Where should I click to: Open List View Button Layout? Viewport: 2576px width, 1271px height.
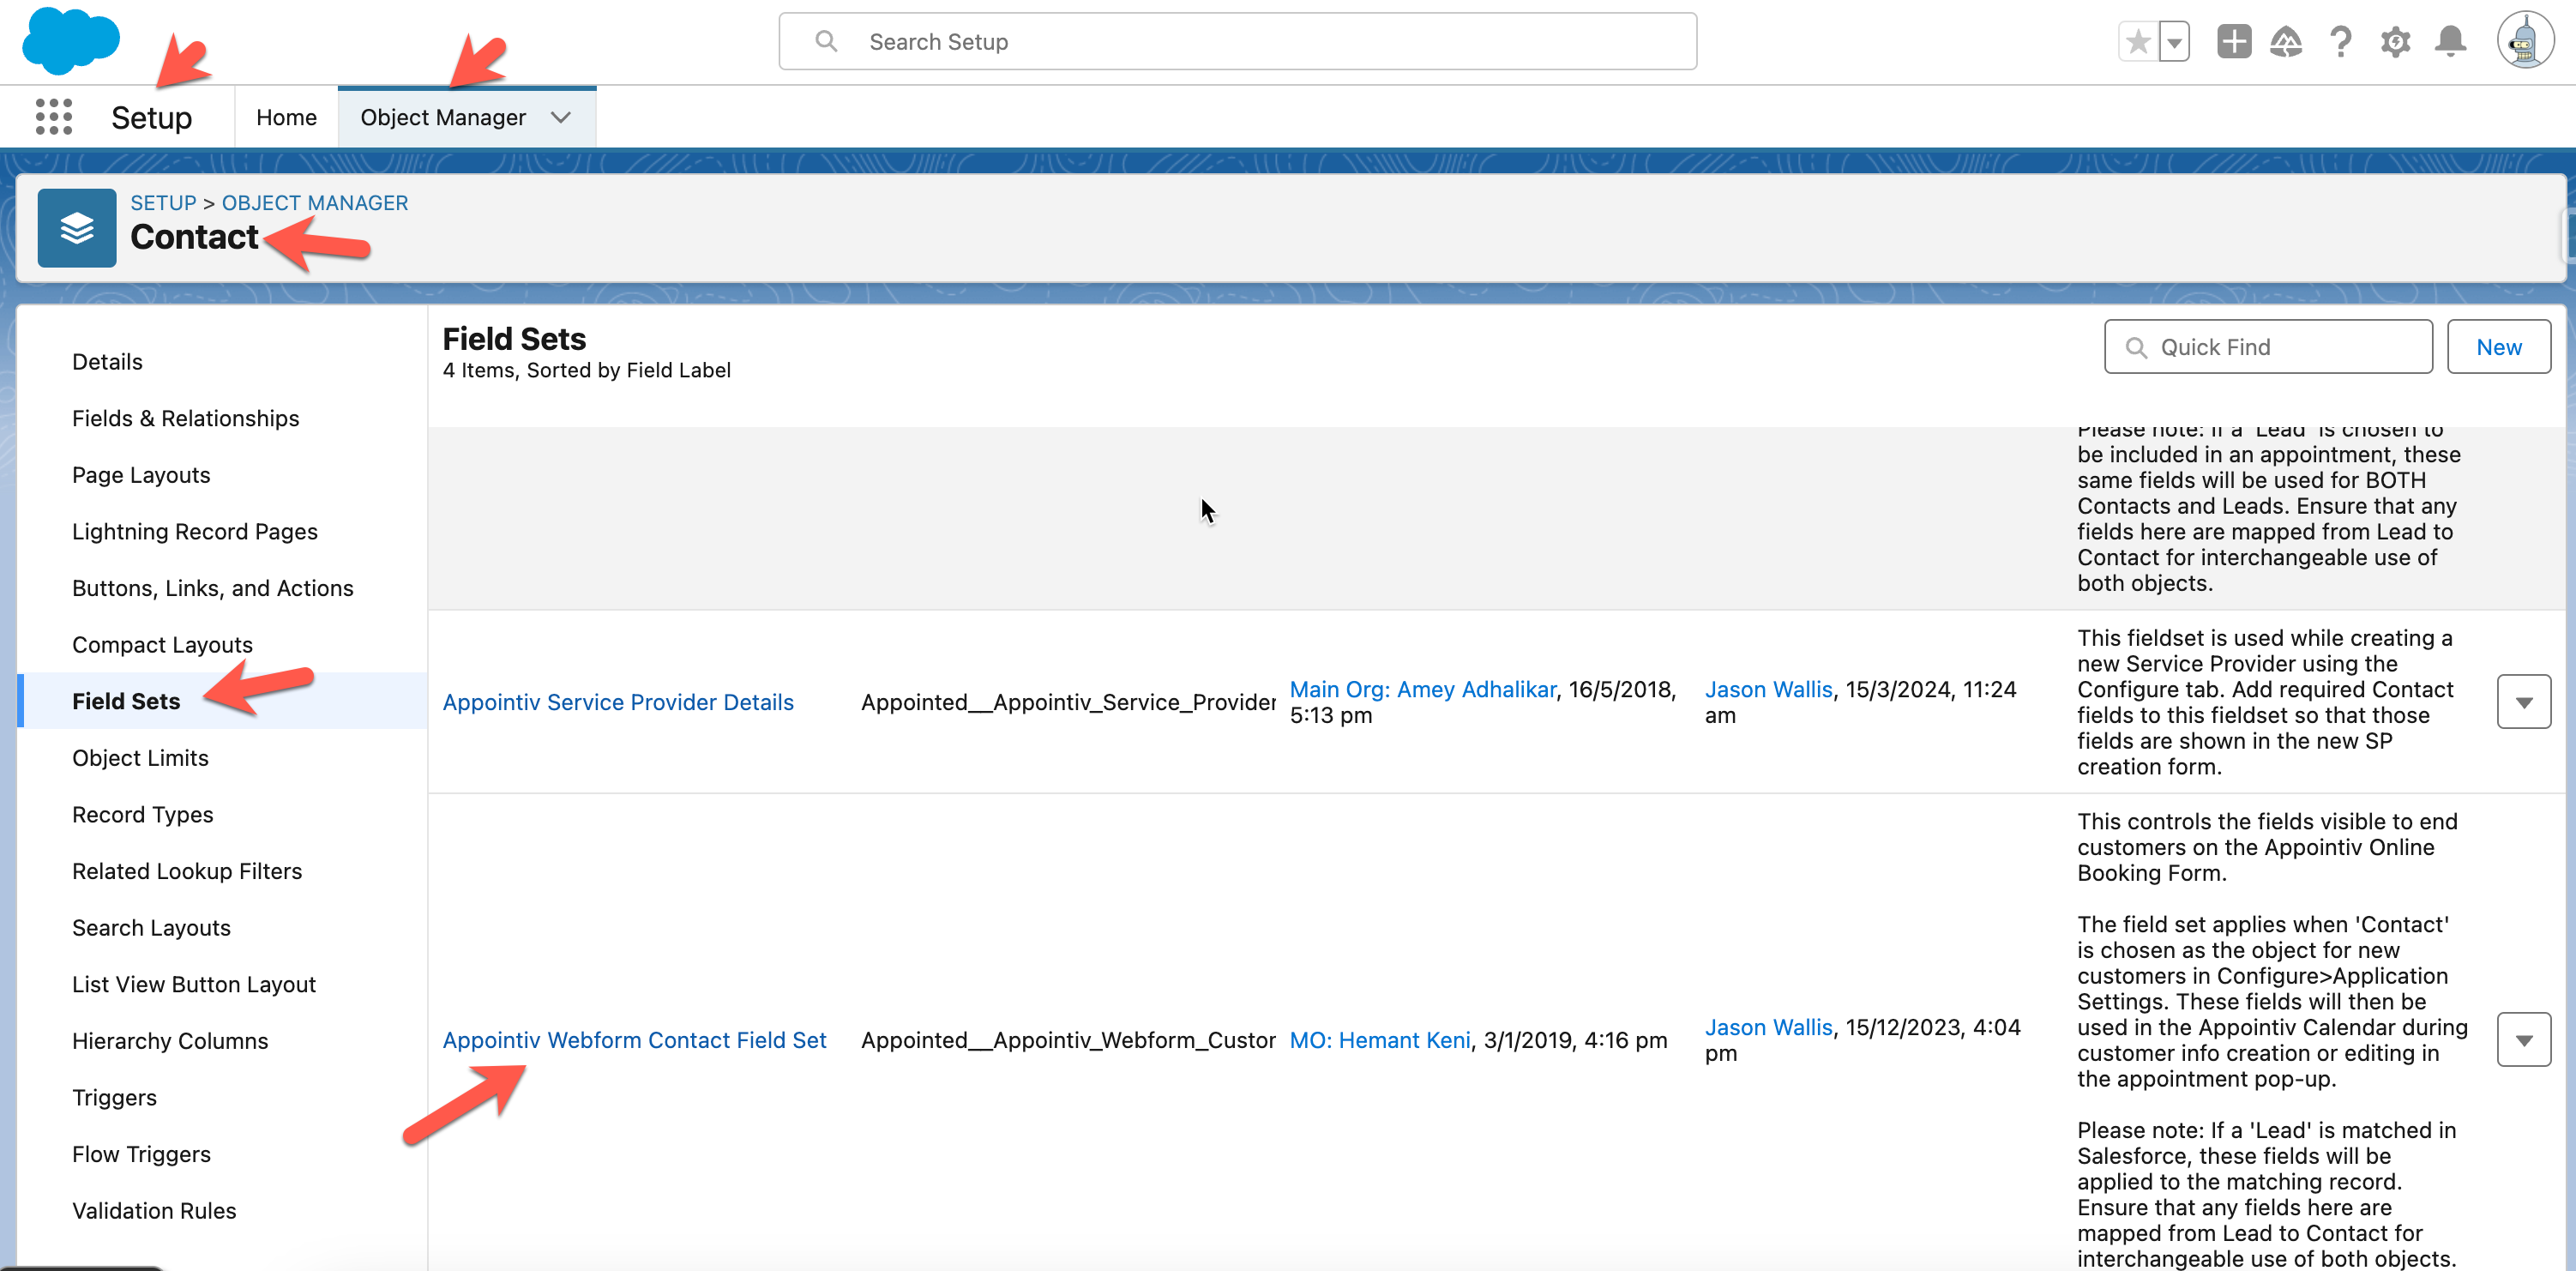tap(194, 985)
